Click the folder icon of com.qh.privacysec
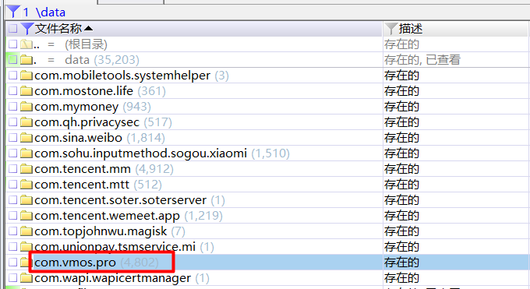This screenshot has height=289, width=530. click(x=26, y=122)
